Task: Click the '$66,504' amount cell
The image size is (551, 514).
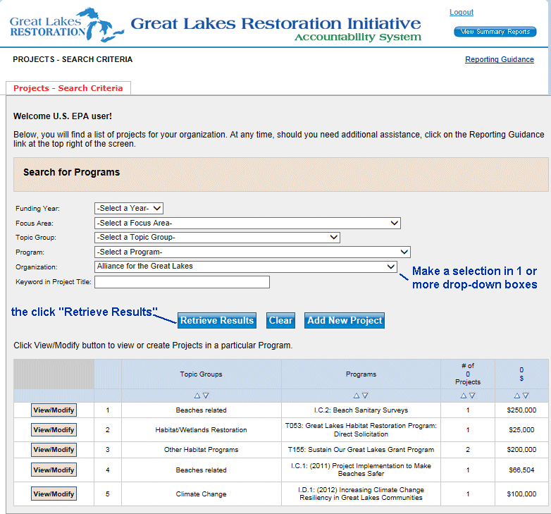Action: pyautogui.click(x=521, y=470)
